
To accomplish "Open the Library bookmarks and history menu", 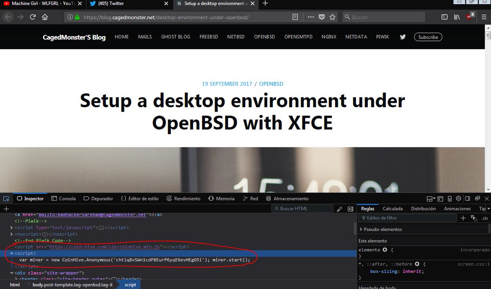I will (x=457, y=17).
